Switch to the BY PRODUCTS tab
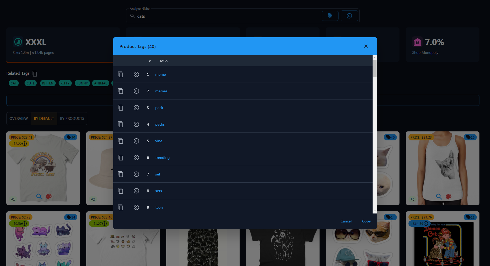This screenshot has width=490, height=266. click(x=72, y=118)
